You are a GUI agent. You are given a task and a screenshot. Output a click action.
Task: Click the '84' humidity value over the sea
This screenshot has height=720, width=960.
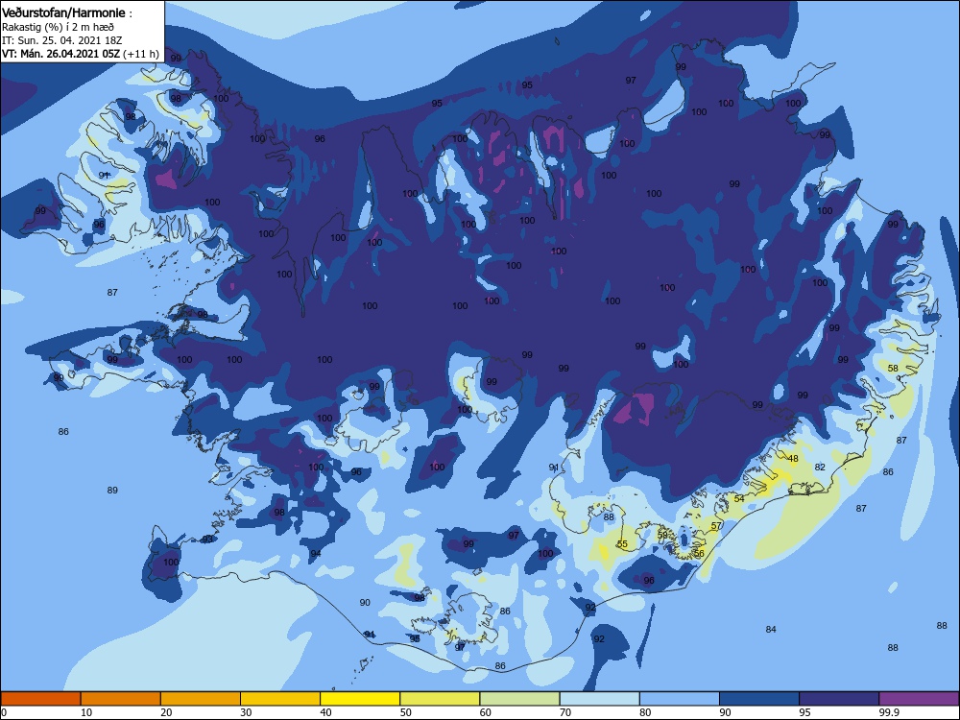pyautogui.click(x=771, y=630)
